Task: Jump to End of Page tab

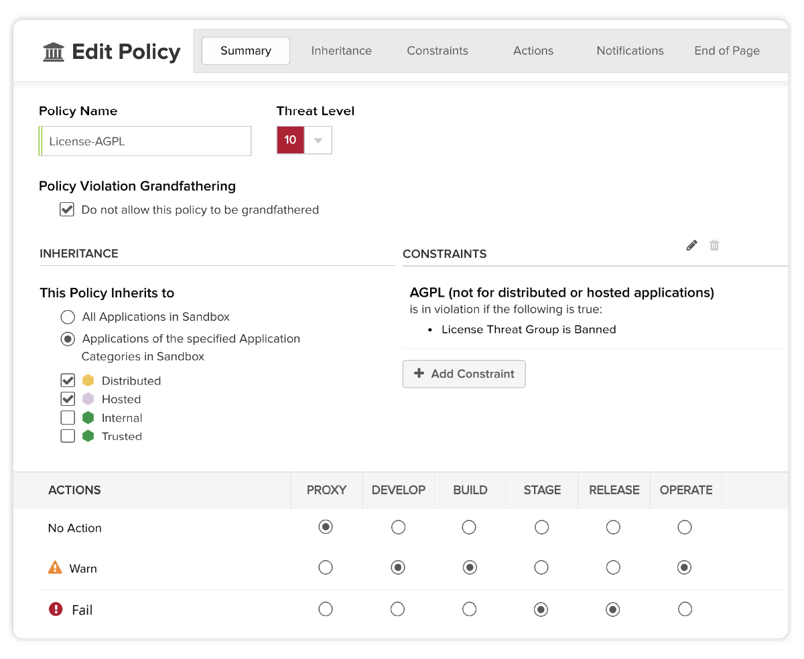Action: [x=727, y=51]
